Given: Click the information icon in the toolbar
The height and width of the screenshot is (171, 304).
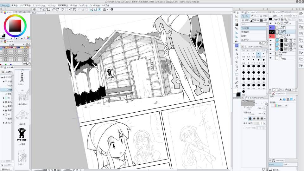Looking at the screenshot, I should [111, 10].
